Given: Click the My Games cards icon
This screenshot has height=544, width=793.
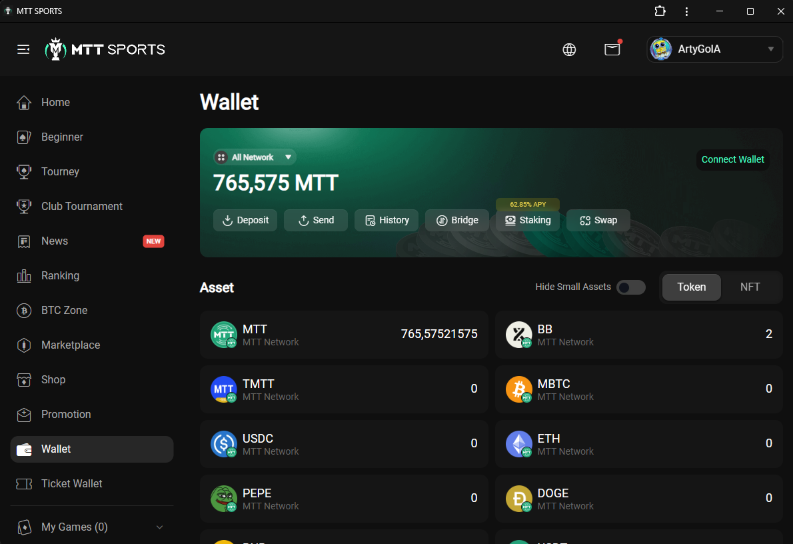Looking at the screenshot, I should coord(24,527).
